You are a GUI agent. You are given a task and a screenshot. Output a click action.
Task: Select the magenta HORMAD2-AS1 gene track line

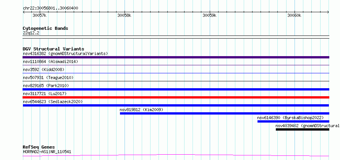pos(176,155)
